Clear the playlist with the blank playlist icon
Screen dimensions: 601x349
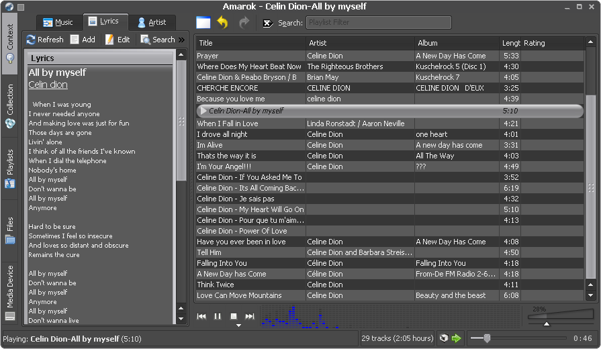pyautogui.click(x=203, y=23)
